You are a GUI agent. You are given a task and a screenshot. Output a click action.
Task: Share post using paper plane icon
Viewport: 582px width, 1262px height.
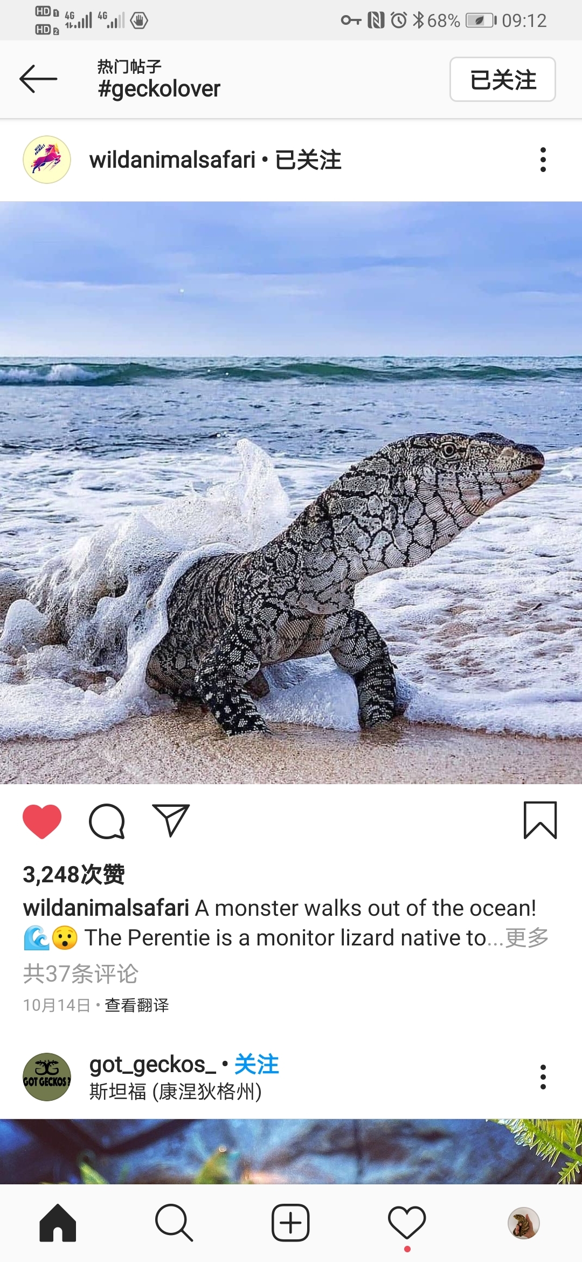(171, 820)
